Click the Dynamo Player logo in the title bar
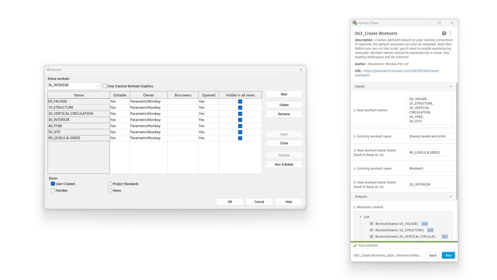Viewport: 497px width, 280px height. pos(355,23)
